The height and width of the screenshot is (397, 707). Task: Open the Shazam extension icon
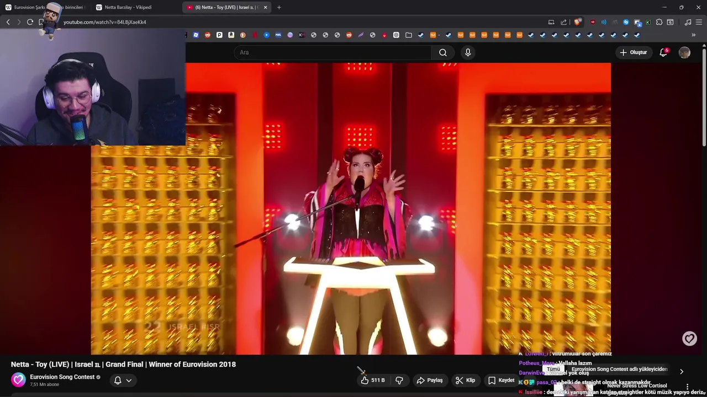click(626, 22)
